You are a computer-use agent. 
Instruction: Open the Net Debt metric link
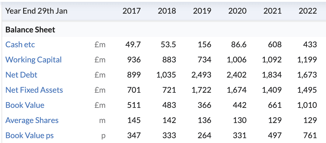[21, 75]
